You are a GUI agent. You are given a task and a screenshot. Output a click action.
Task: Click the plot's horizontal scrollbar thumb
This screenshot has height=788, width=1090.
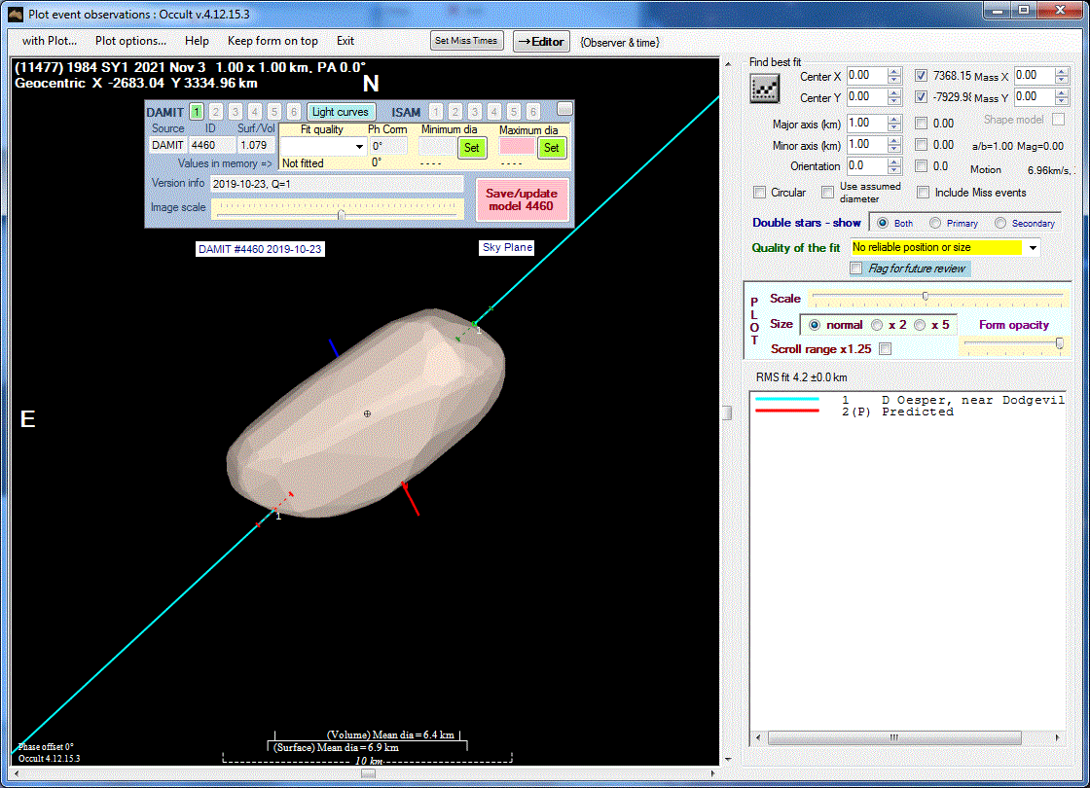(369, 773)
